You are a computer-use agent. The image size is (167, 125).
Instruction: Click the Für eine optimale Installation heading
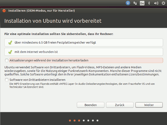pos(59,34)
